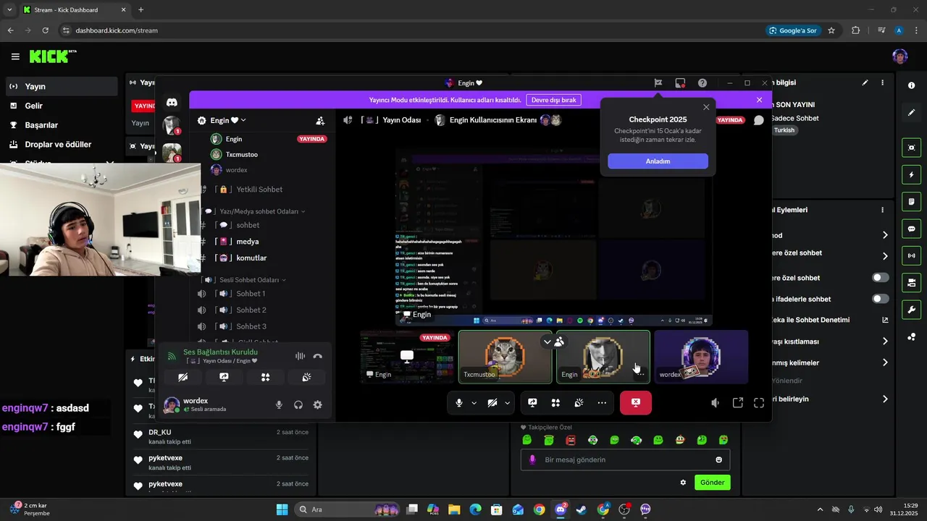Open invite members icon beside Engin server

320,121
